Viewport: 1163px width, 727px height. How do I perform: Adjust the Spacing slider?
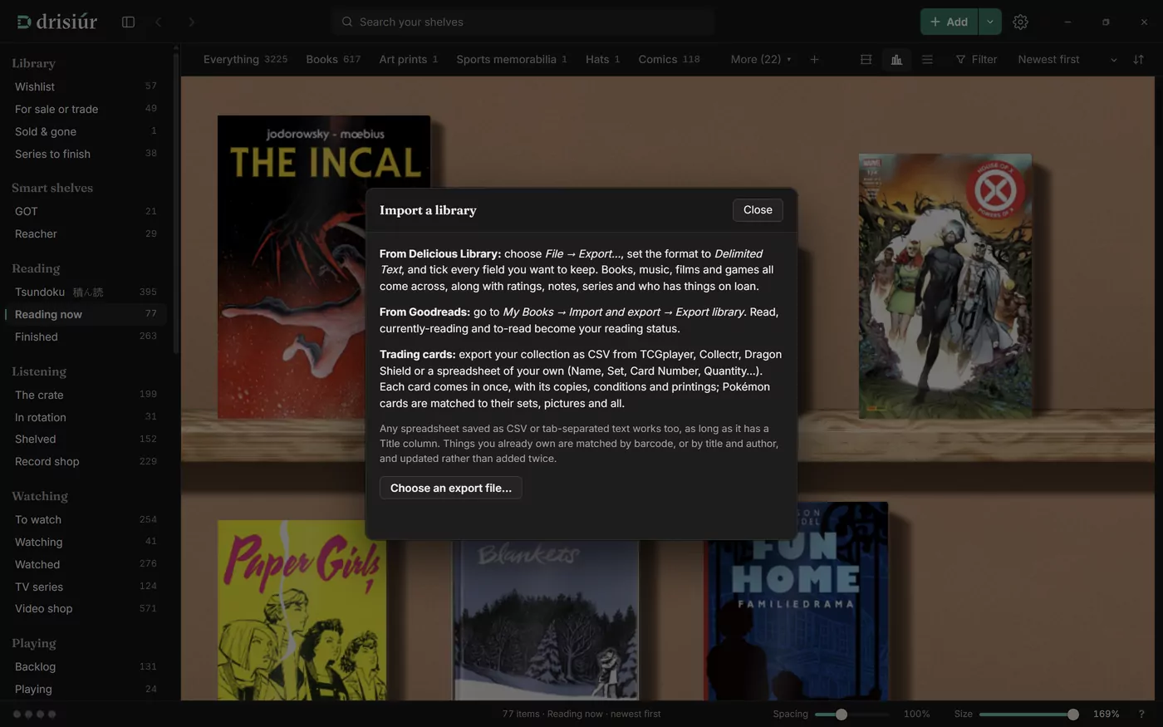851,714
